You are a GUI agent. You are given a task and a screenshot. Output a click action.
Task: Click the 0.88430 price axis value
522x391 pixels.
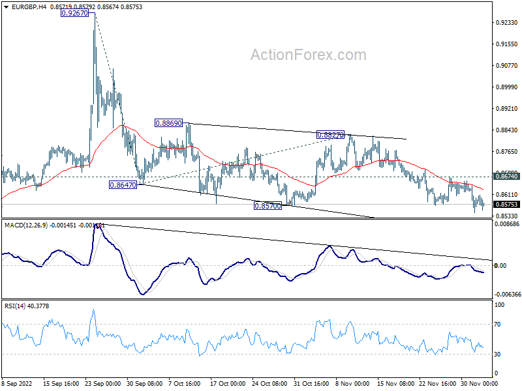(507, 130)
